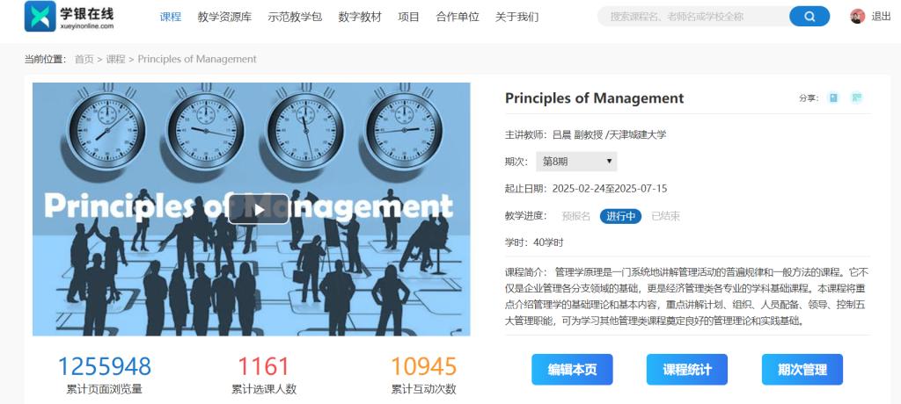Click the first share icon next to 分享
Viewport: 901px width, 404px height.
(833, 97)
